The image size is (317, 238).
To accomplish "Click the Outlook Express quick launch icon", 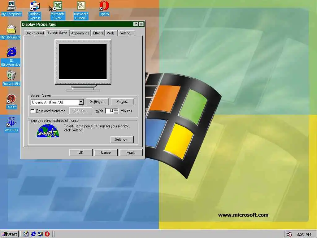I will coord(40,234).
